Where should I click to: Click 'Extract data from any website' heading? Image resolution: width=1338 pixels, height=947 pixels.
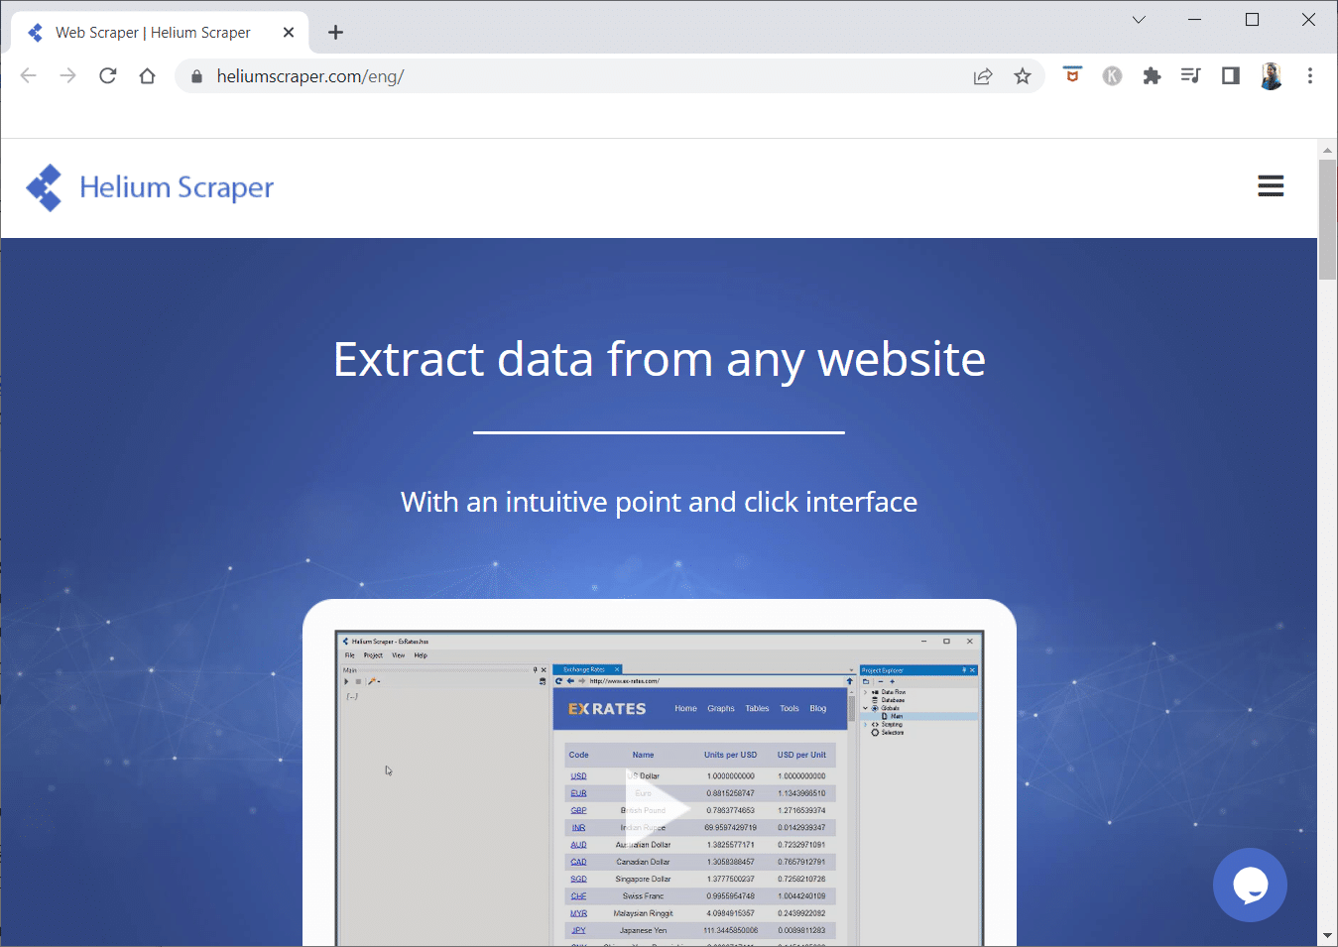point(660,359)
